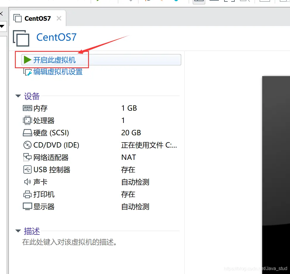Click the NAT network value

point(129,157)
